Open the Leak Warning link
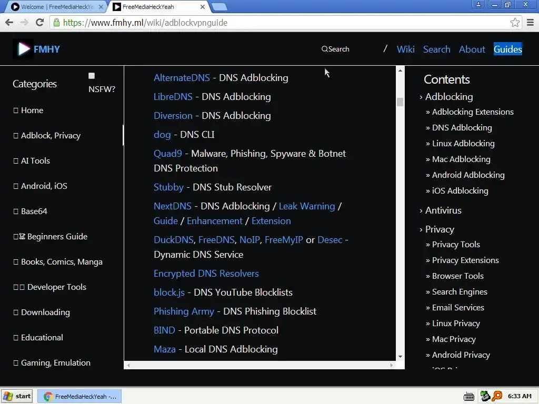Viewport: 539px width, 404px height. pyautogui.click(x=307, y=206)
